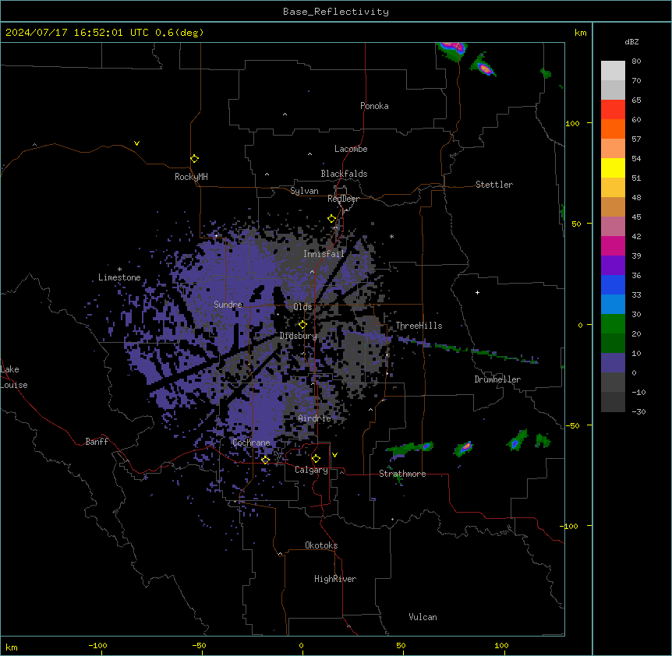Click the magenta 42 dBZ legend swatch
672x656 pixels.
tap(613, 245)
